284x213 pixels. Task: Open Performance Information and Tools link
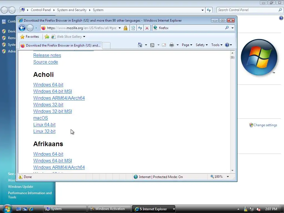click(30, 195)
